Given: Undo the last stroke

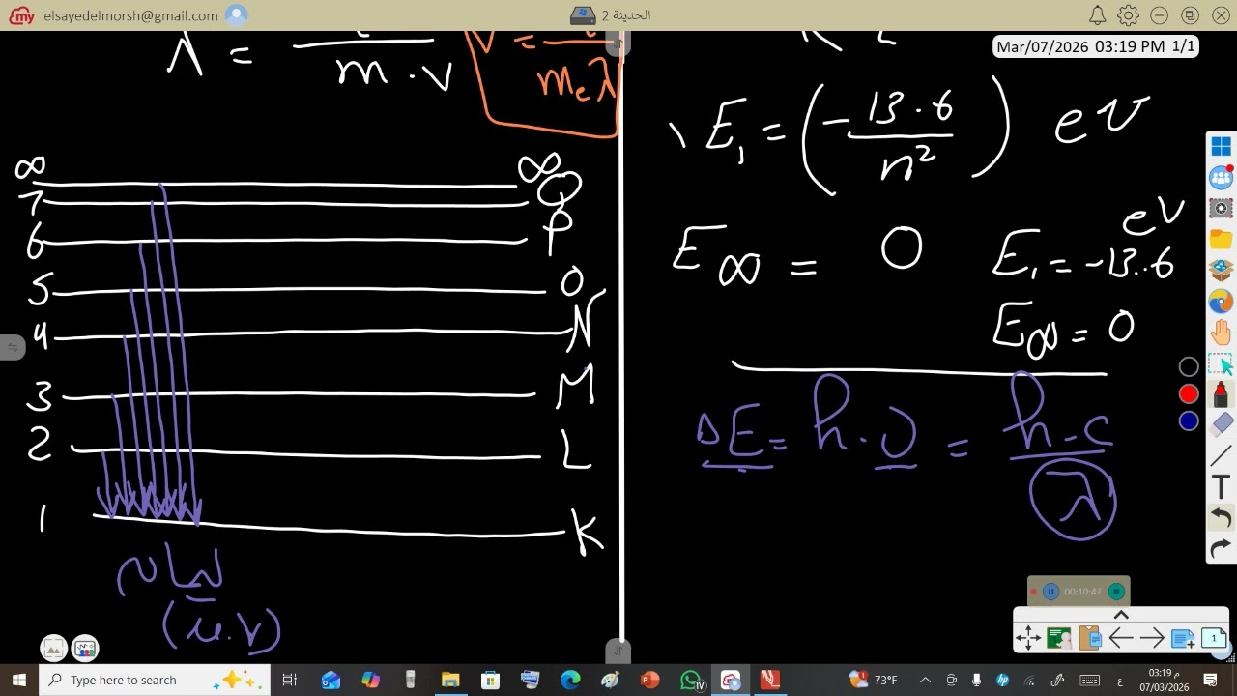Looking at the screenshot, I should pyautogui.click(x=1221, y=518).
